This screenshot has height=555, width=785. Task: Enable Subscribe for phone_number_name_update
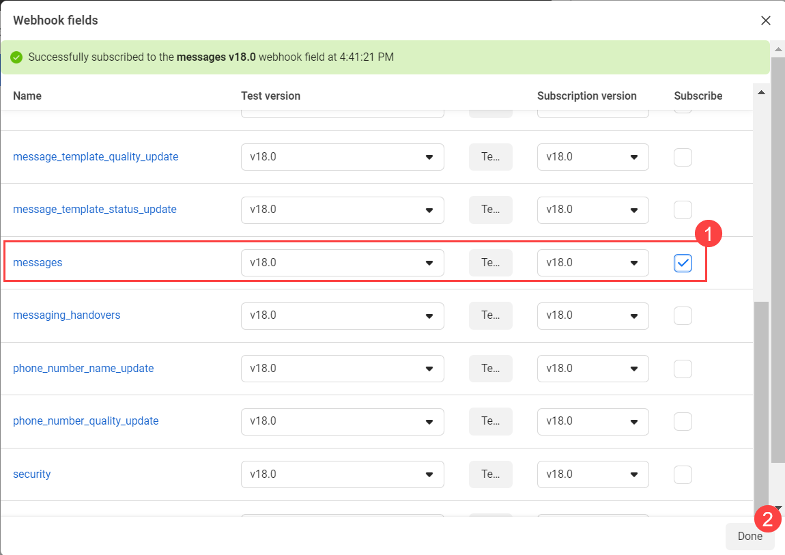[683, 368]
